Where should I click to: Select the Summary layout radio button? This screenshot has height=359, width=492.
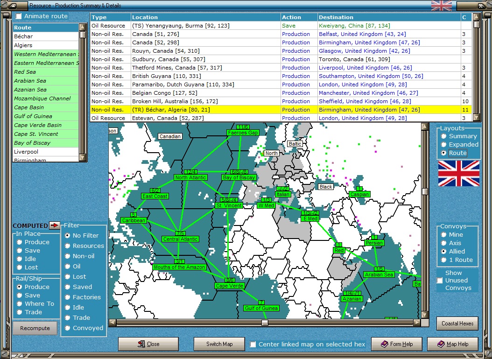444,136
